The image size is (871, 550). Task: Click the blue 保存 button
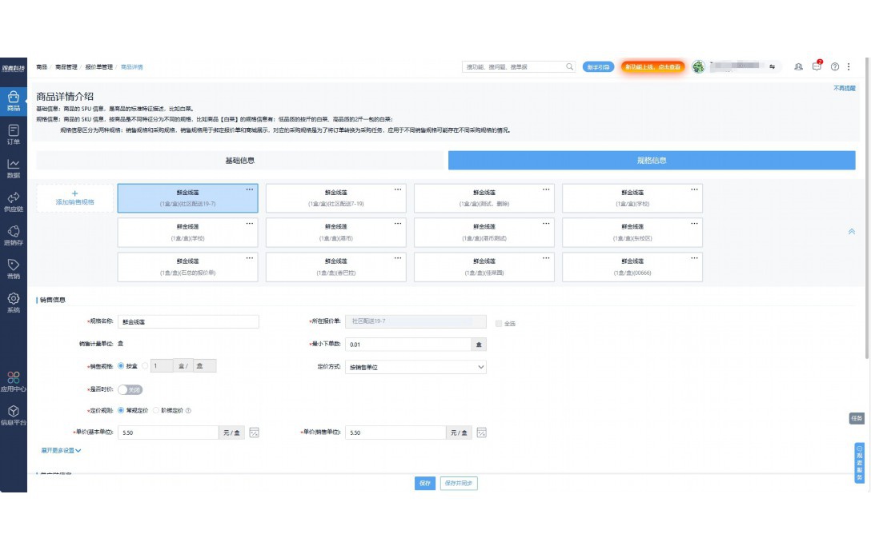click(x=425, y=484)
